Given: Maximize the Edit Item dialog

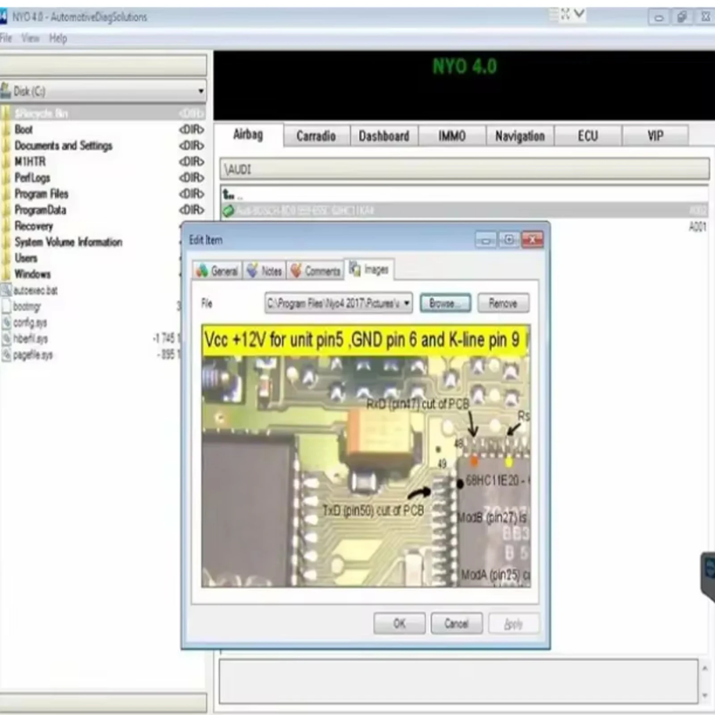Looking at the screenshot, I should pos(509,240).
